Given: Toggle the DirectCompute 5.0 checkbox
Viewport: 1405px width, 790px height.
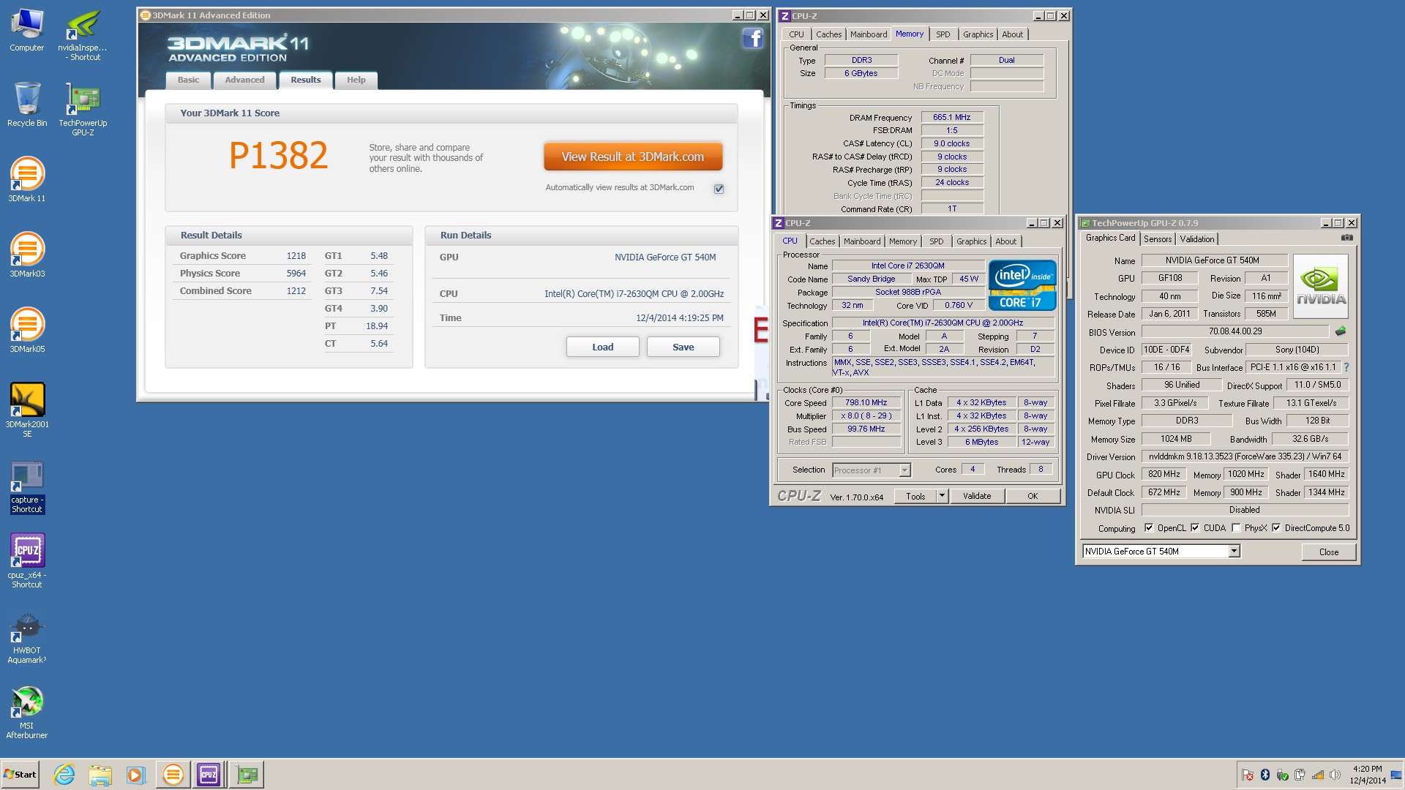Looking at the screenshot, I should (x=1276, y=528).
